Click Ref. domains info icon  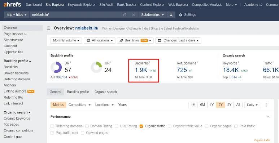[x=197, y=62]
